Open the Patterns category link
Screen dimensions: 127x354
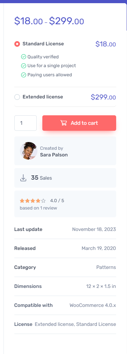(106, 267)
